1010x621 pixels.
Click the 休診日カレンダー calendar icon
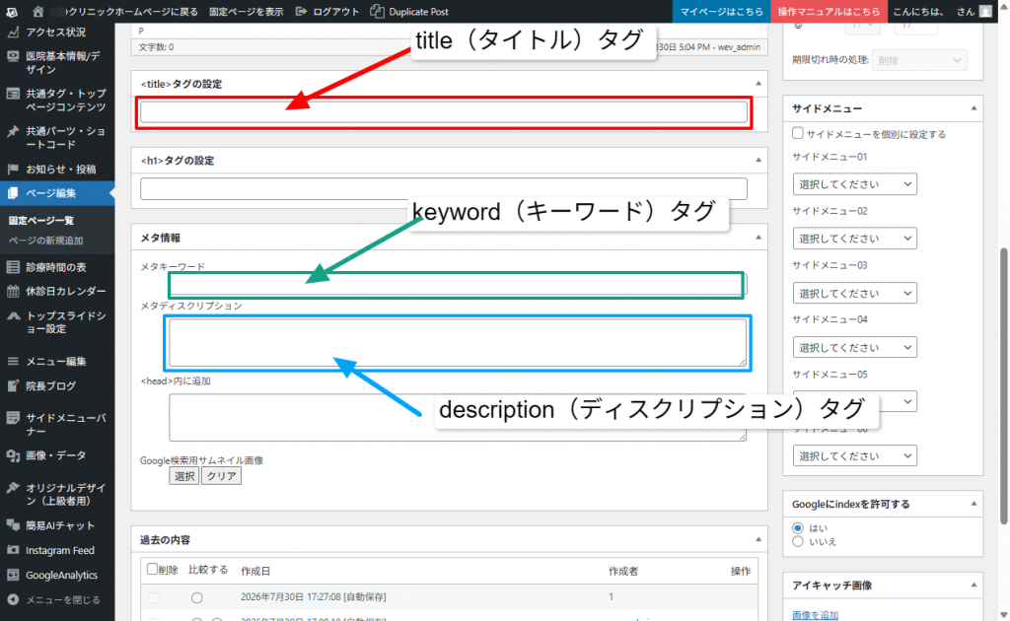[x=13, y=292]
